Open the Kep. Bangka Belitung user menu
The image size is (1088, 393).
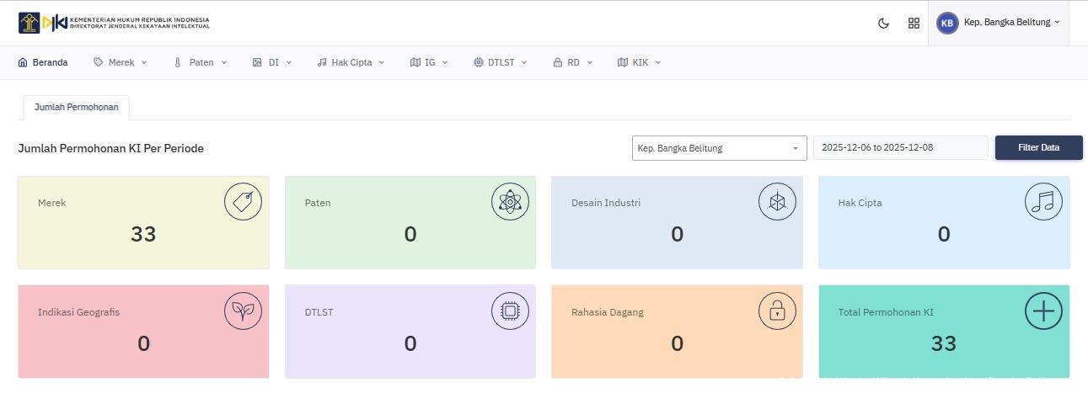(998, 23)
